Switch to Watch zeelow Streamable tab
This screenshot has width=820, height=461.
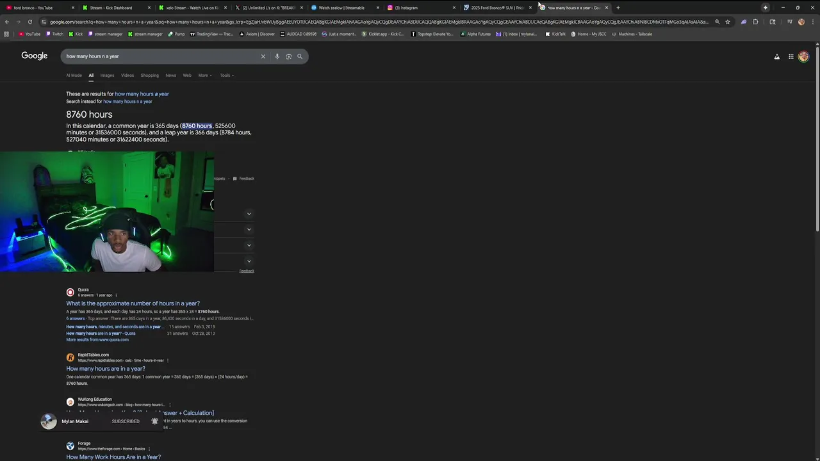[x=345, y=8]
